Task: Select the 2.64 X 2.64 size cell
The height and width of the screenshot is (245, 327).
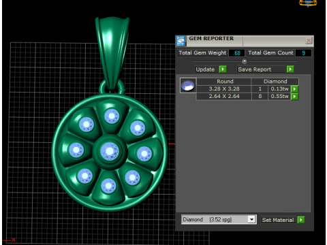Action: pos(224,97)
